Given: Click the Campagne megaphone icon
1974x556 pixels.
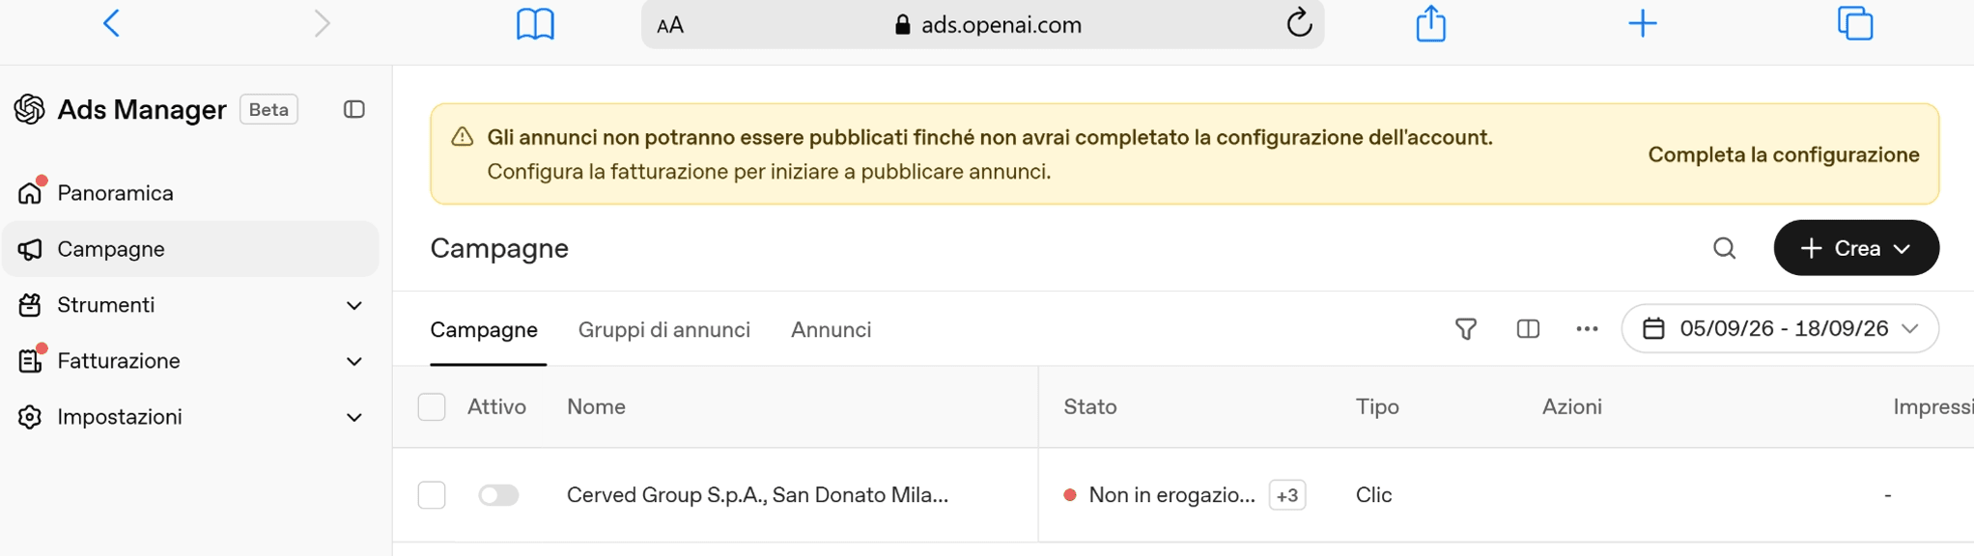Looking at the screenshot, I should coord(30,249).
